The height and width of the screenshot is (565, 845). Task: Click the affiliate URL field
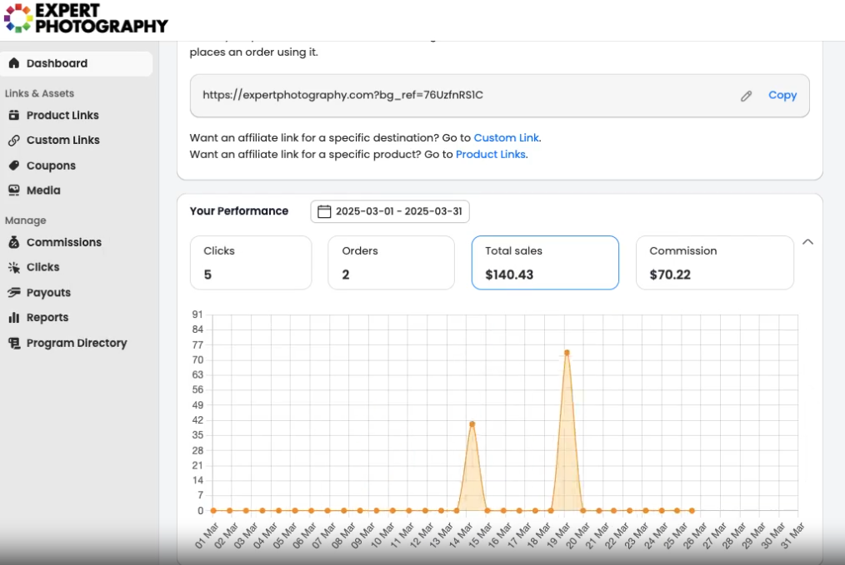499,96
